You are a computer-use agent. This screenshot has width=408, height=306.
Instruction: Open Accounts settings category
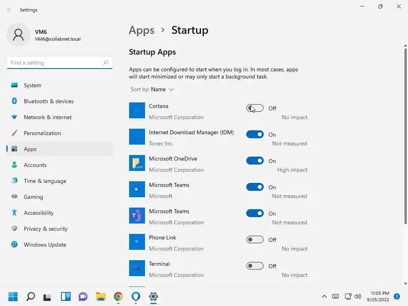click(x=60, y=165)
